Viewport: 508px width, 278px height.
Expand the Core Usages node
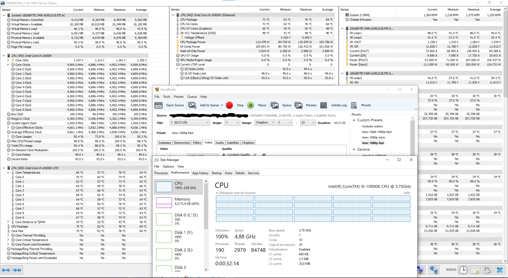pyautogui.click(x=8, y=137)
